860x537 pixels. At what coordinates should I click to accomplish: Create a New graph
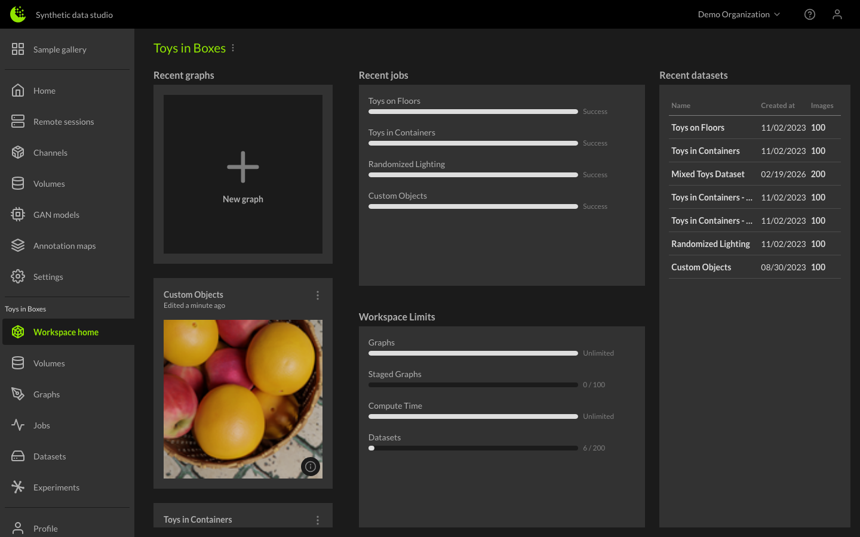pos(243,174)
